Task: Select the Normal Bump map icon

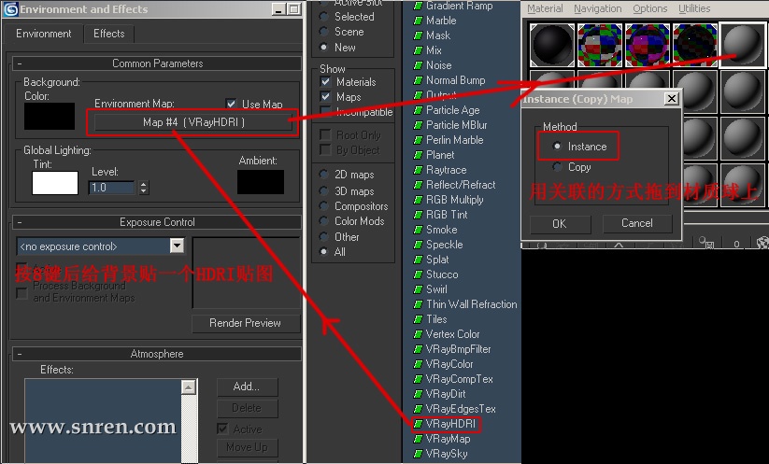Action: [x=418, y=80]
